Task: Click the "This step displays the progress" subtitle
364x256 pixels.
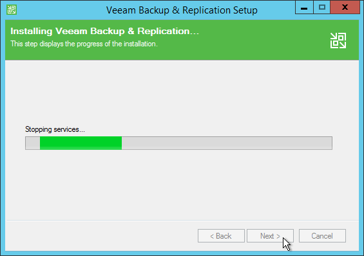Action: 84,44
